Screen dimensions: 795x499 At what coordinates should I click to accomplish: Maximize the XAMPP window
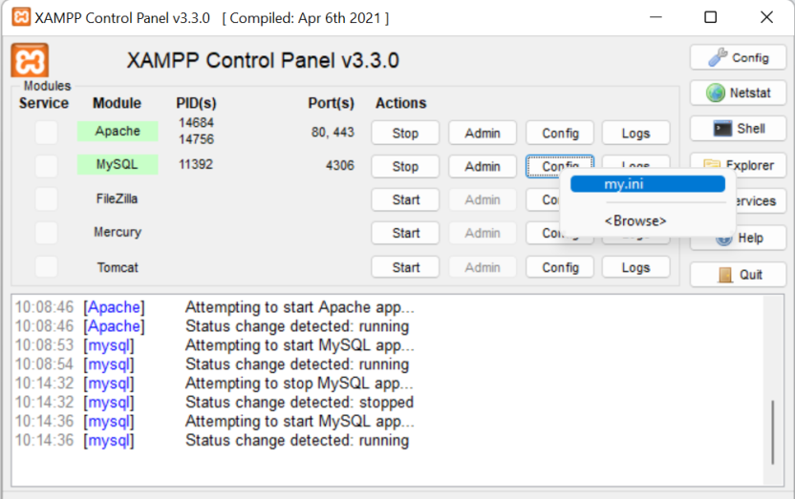(710, 17)
